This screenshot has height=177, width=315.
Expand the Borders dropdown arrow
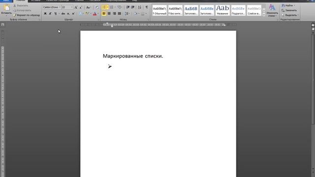tap(146, 14)
